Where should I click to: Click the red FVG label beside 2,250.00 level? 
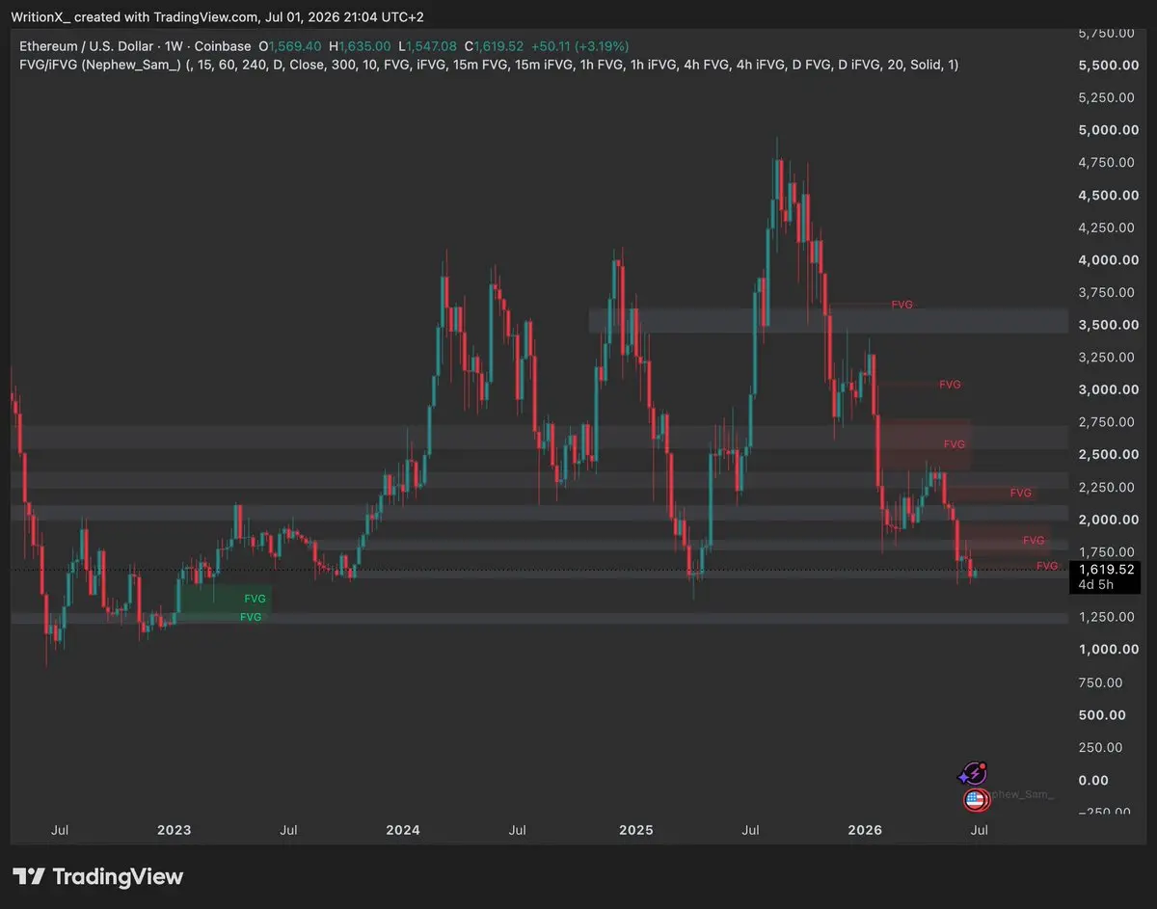pyautogui.click(x=1021, y=493)
